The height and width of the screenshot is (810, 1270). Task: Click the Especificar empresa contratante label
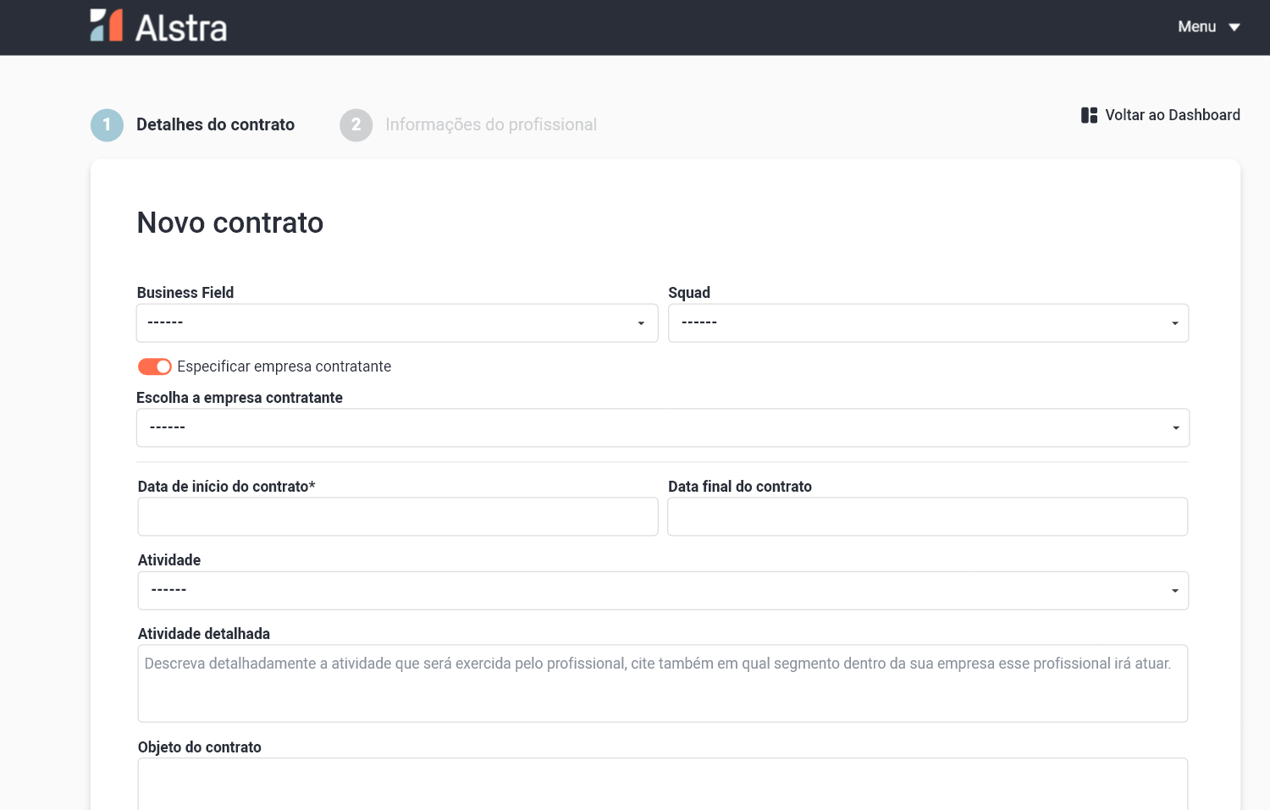point(284,366)
